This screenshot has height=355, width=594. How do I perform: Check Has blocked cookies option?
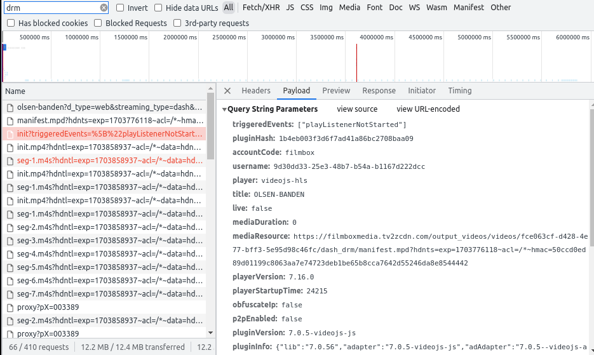point(11,23)
